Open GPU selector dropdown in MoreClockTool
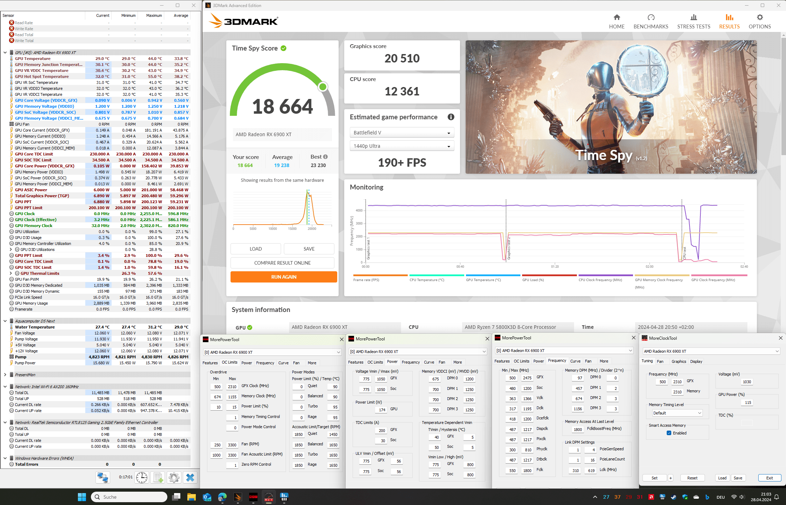 (712, 351)
